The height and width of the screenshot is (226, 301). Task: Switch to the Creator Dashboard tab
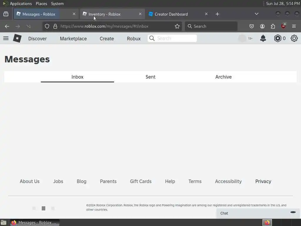pos(178,14)
